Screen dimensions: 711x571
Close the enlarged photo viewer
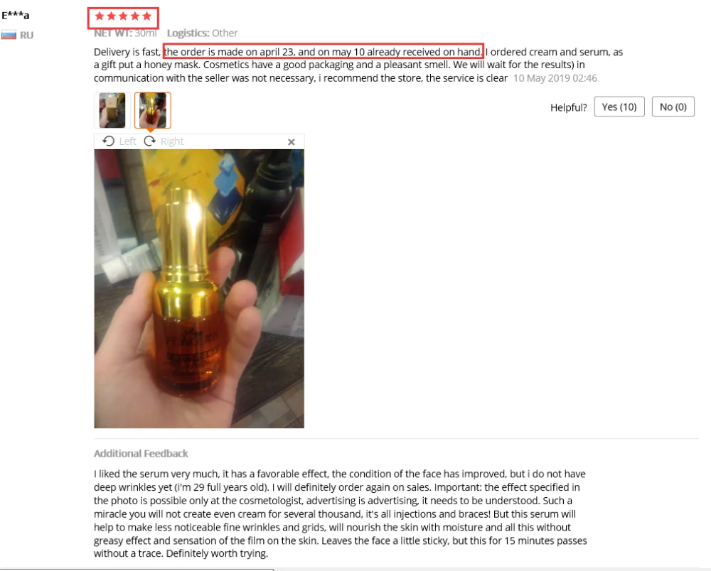coord(291,142)
